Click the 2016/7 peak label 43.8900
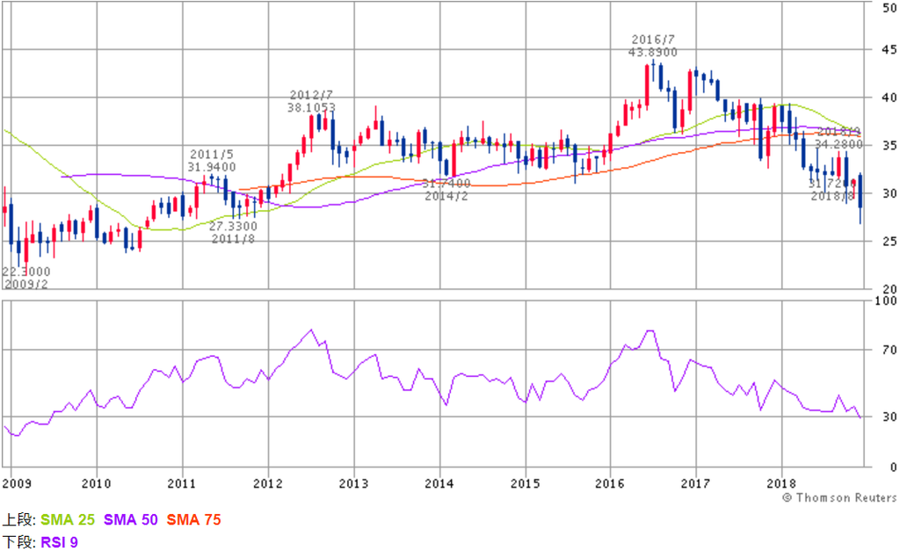Viewport: 900px width, 551px height. 653,52
